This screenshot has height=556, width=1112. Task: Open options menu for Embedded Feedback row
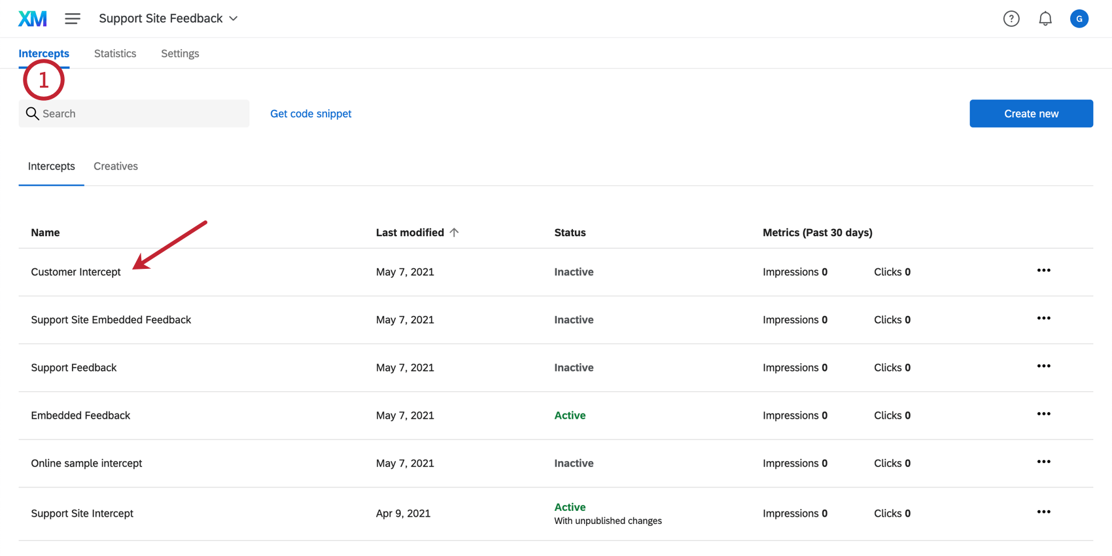[x=1043, y=414]
